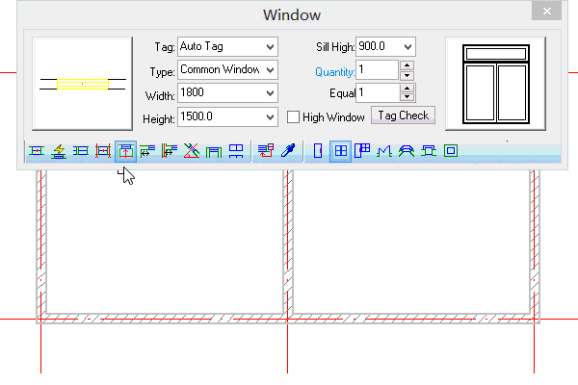Click the Equal input field
The height and width of the screenshot is (385, 578).
377,92
